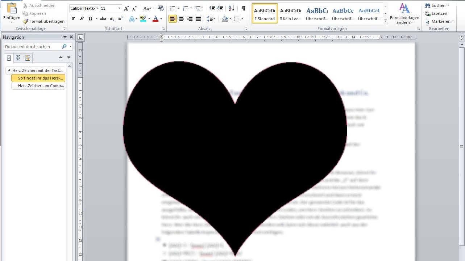Image resolution: width=465 pixels, height=261 pixels.
Task: Open the Suchen dropdown arrow
Action: (x=448, y=5)
